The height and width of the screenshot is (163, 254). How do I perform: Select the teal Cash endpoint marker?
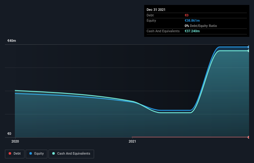pyautogui.click(x=249, y=51)
